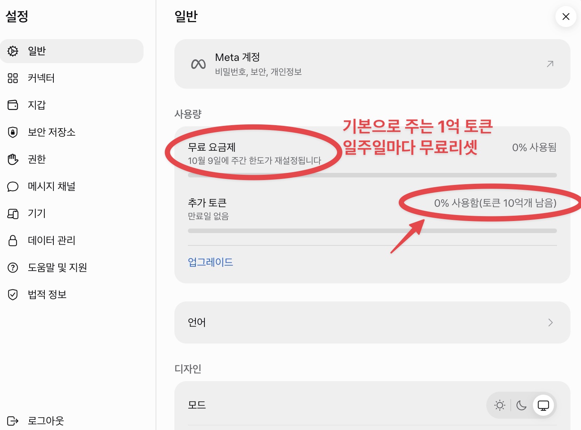Click the 모드 label
The height and width of the screenshot is (430, 581).
click(x=197, y=405)
